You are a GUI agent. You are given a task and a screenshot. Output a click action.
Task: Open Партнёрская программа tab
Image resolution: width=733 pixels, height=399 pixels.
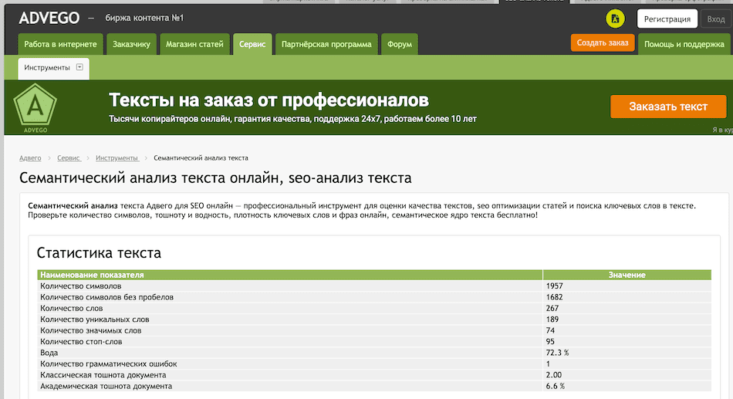[326, 44]
